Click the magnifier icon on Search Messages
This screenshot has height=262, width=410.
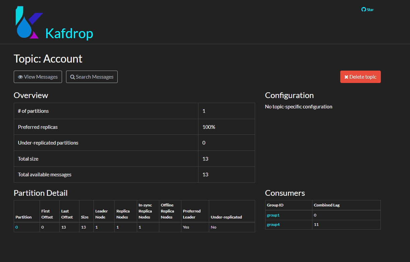pos(72,77)
